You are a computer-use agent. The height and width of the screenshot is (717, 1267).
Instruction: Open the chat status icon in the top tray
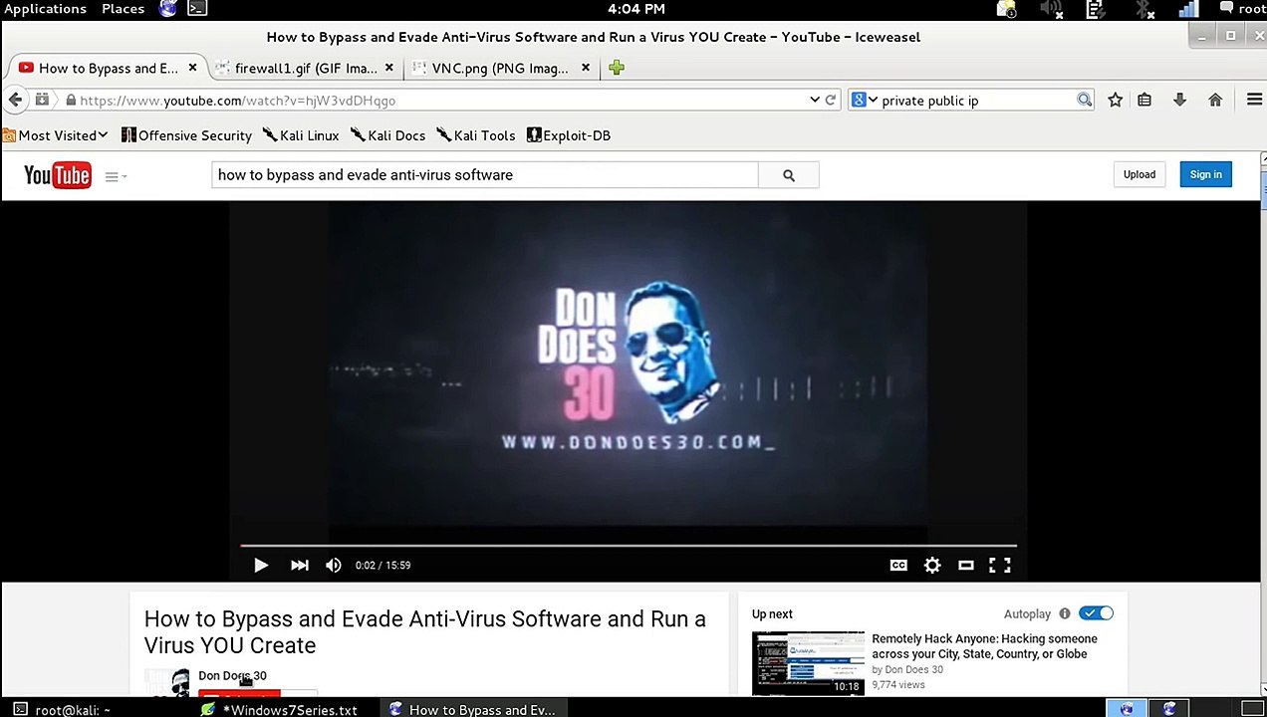1227,9
